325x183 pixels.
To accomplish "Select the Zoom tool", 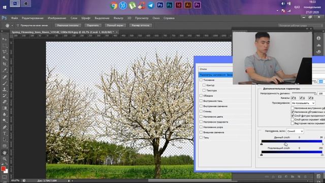I will click(x=5, y=159).
